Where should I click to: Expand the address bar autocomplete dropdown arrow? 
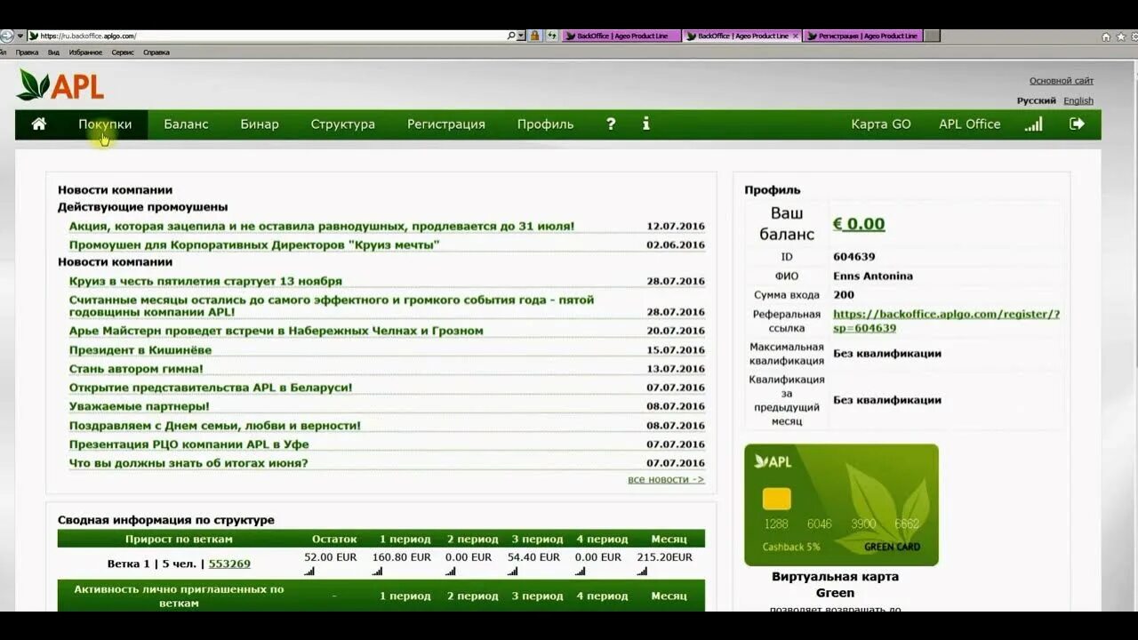coord(521,36)
